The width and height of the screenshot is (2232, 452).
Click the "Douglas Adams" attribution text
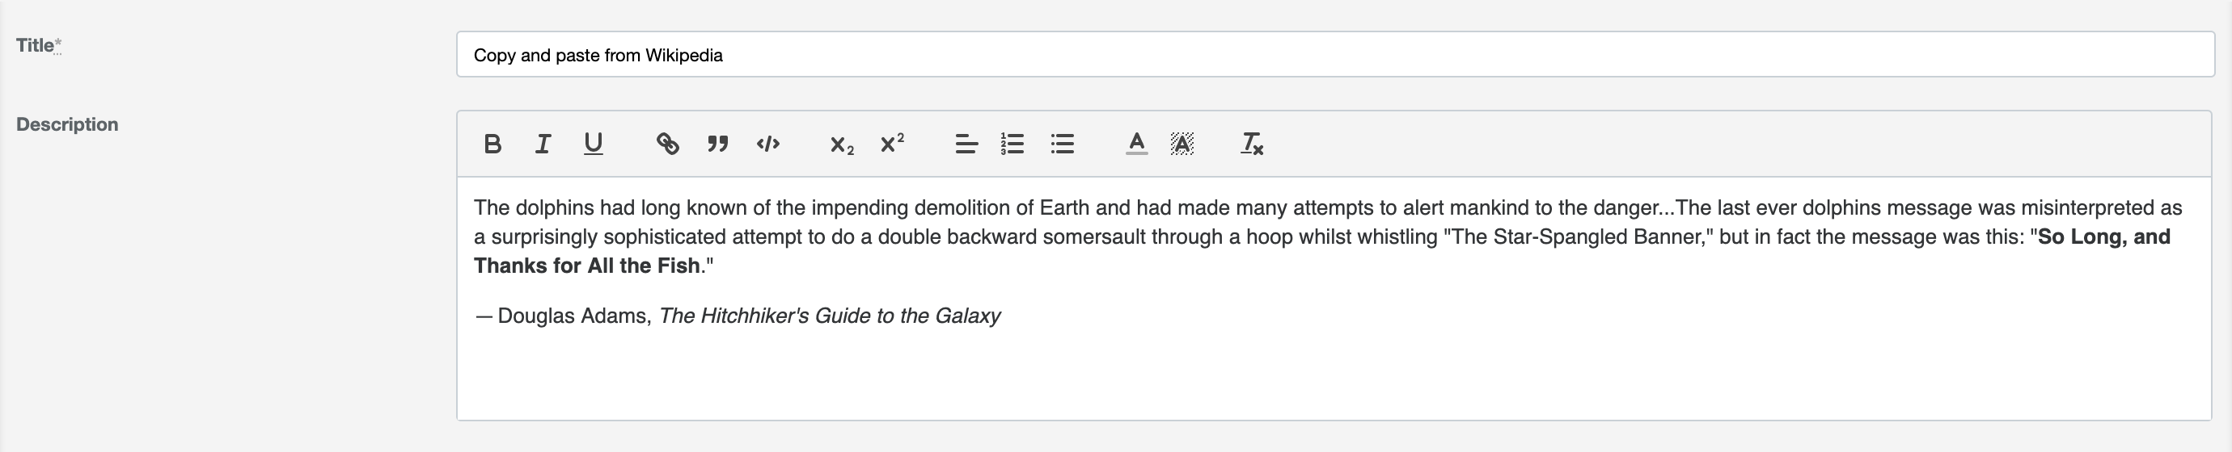click(x=573, y=316)
